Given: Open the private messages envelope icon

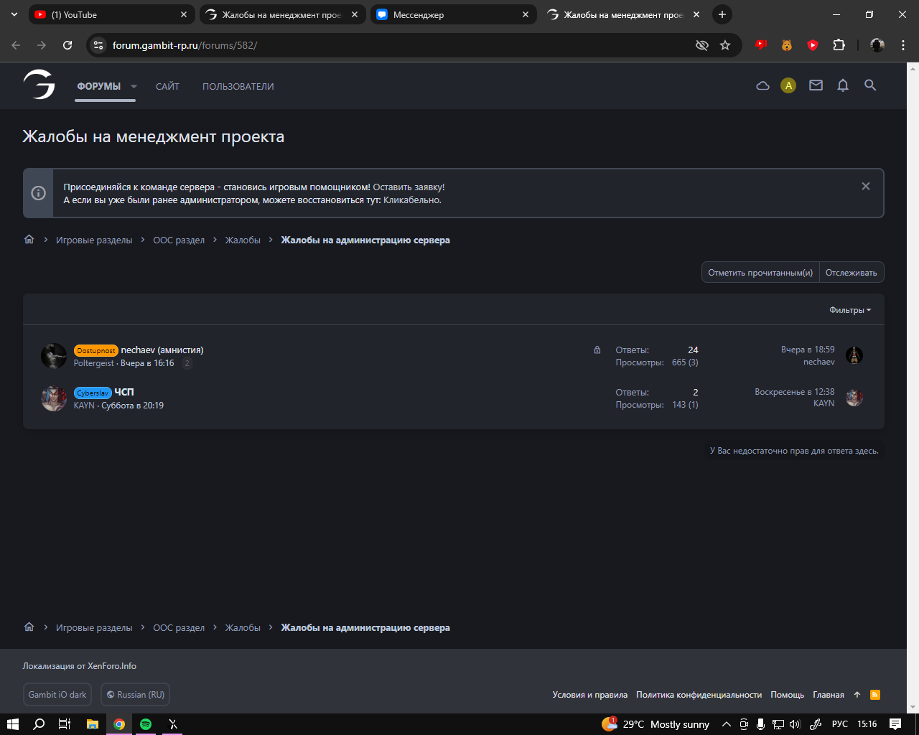Looking at the screenshot, I should pyautogui.click(x=816, y=85).
